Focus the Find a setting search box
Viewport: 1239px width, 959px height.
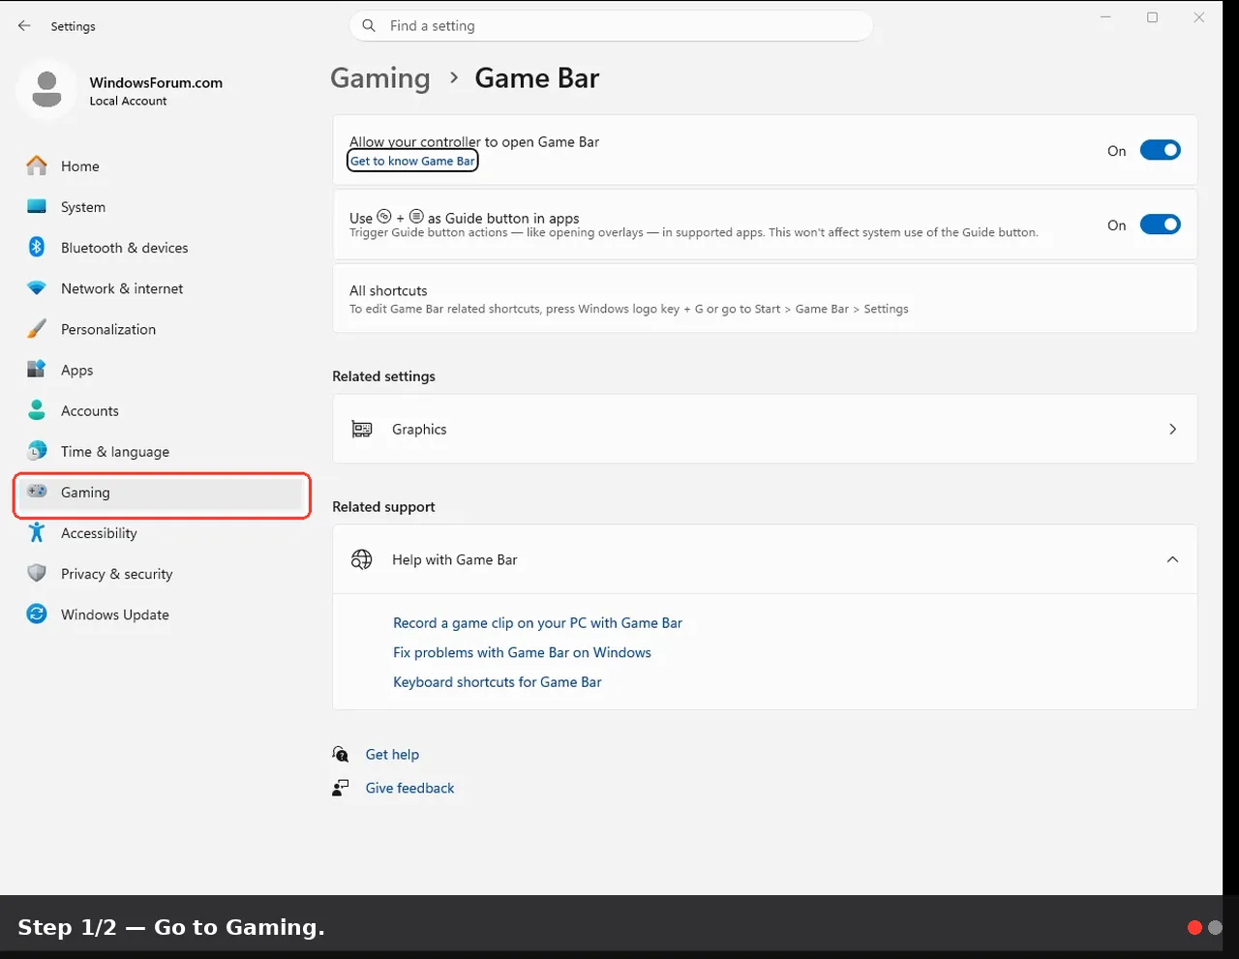pos(611,26)
